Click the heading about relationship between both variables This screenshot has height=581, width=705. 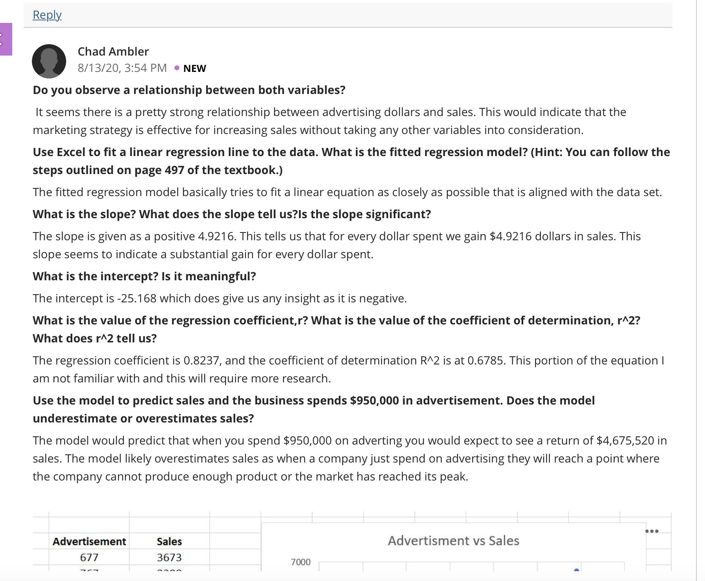coord(189,90)
